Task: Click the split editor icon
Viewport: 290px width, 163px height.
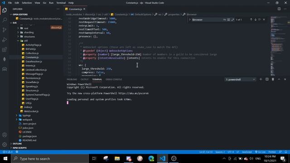Action: (x=279, y=9)
